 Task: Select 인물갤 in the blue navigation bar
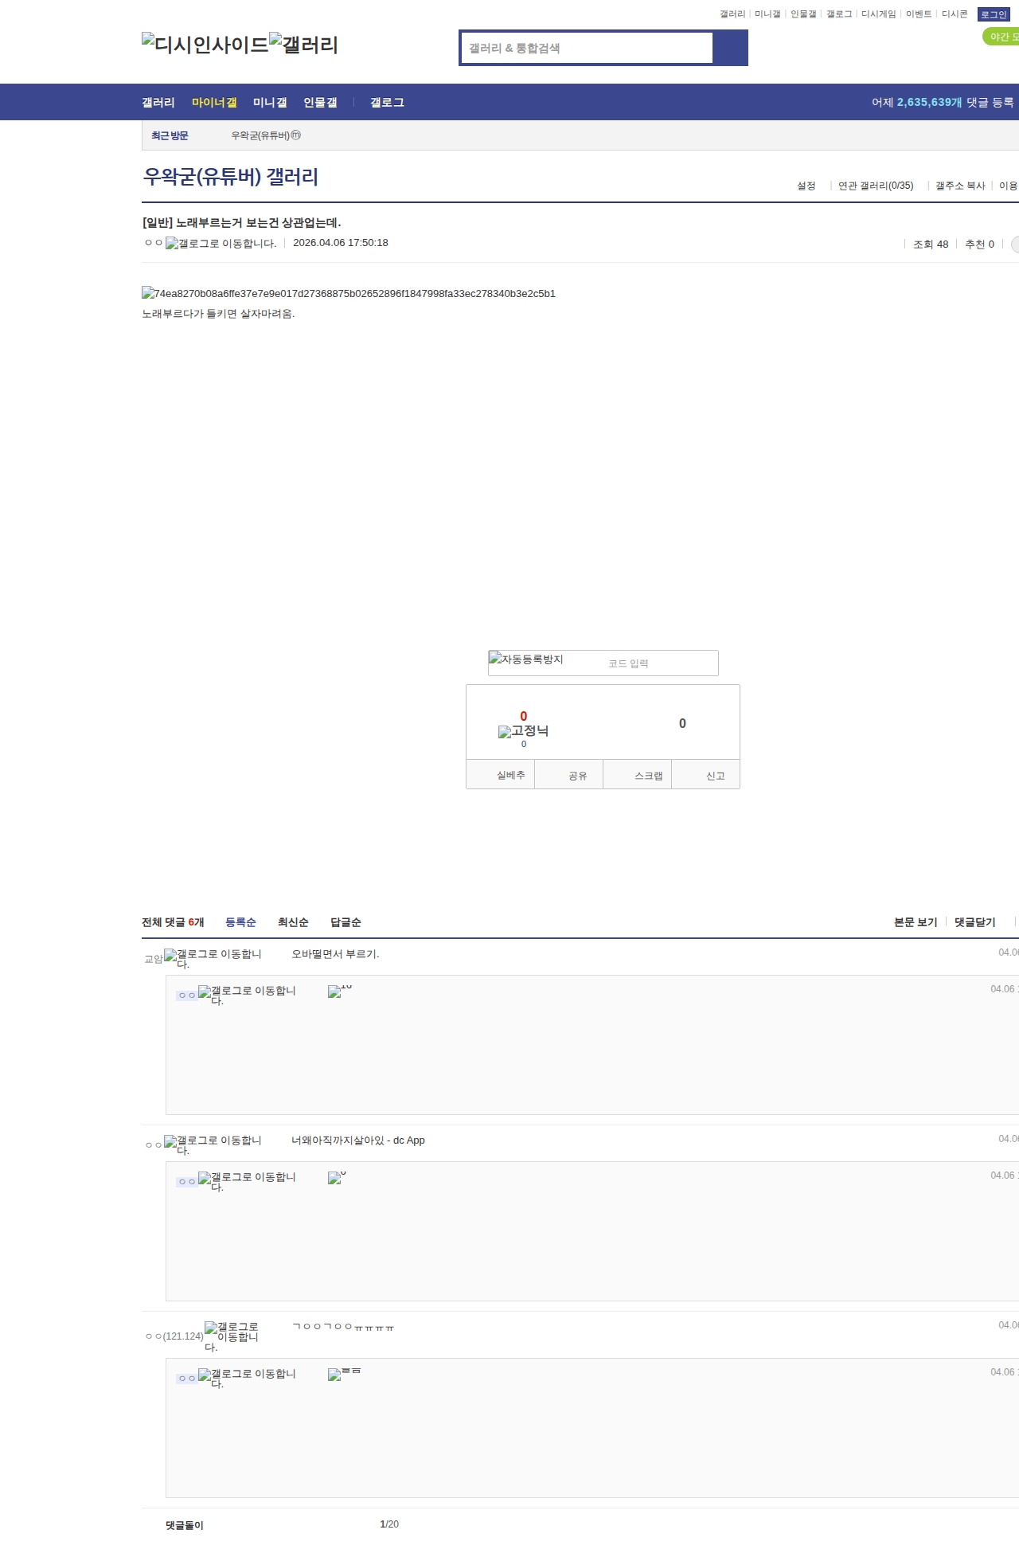point(320,103)
